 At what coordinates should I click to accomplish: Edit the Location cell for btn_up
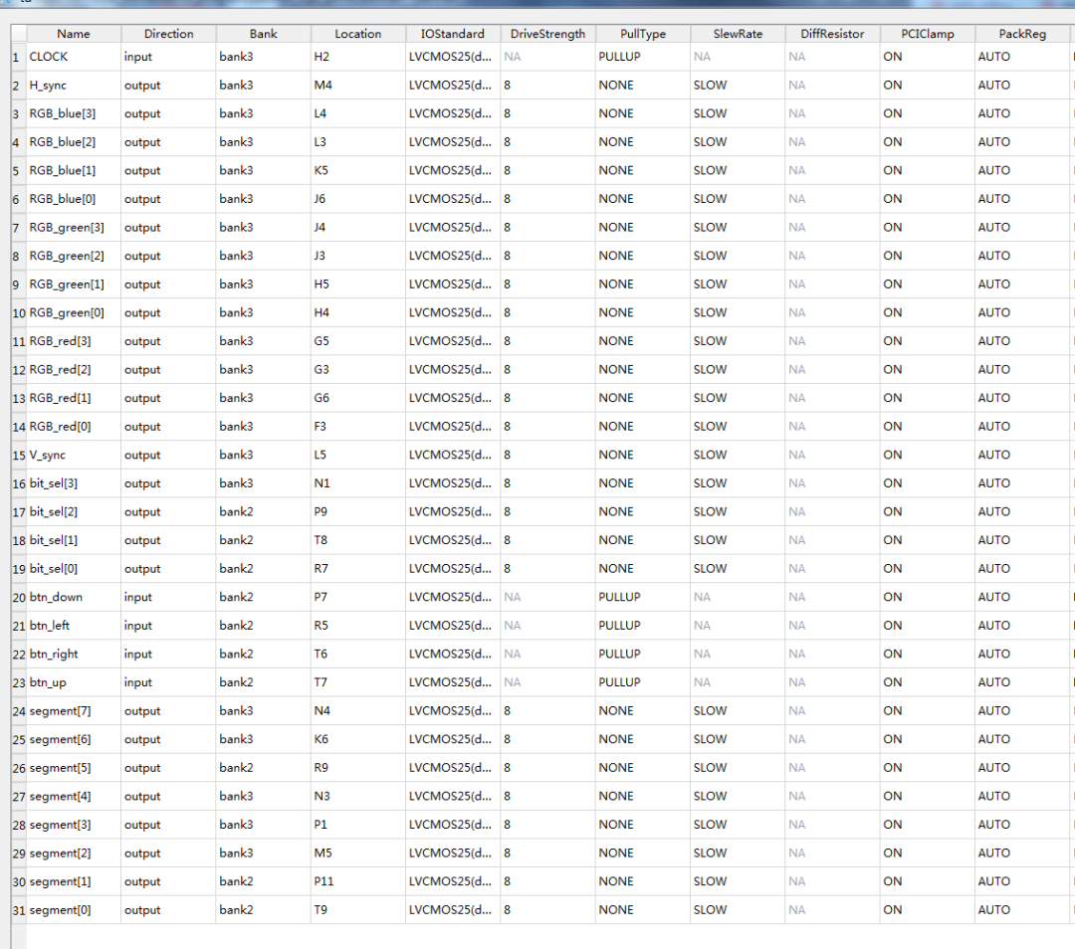(357, 682)
